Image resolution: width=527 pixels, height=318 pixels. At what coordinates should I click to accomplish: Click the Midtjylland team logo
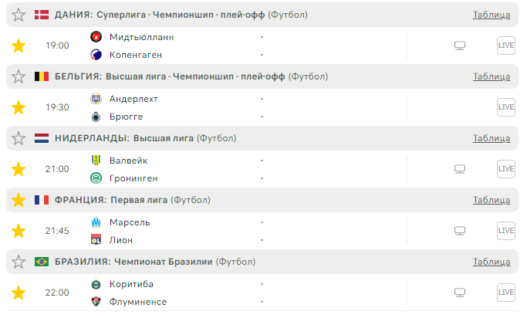pyautogui.click(x=96, y=36)
